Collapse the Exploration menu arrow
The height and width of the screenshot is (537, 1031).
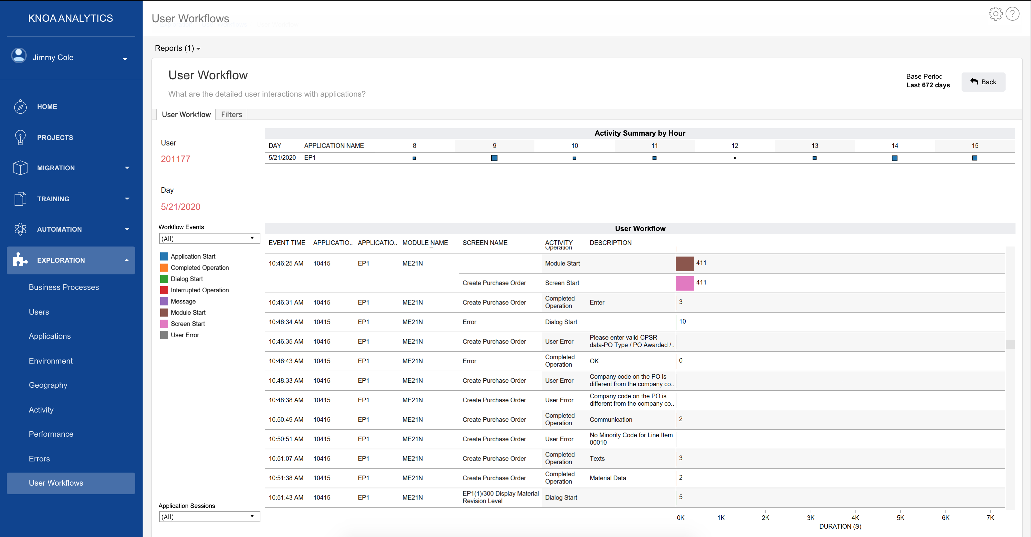(x=127, y=260)
